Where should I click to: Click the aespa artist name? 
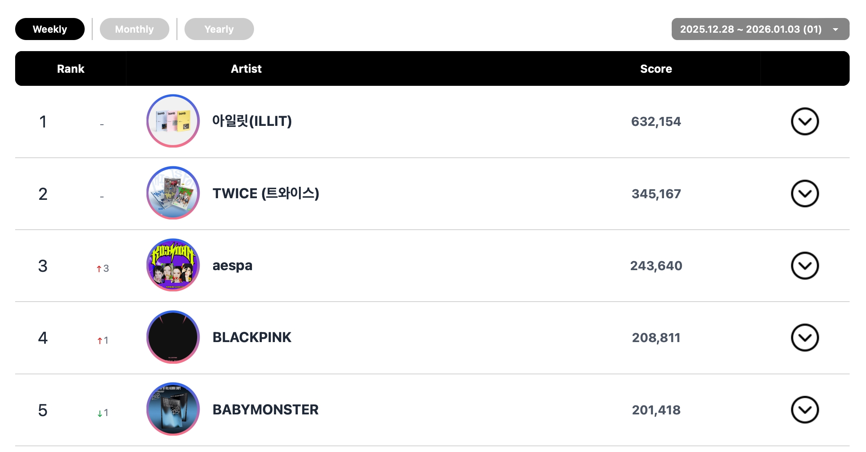click(x=232, y=266)
